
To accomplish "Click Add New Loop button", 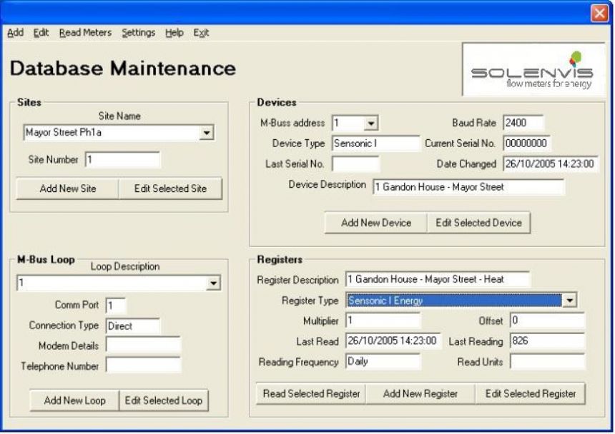I will coord(74,400).
